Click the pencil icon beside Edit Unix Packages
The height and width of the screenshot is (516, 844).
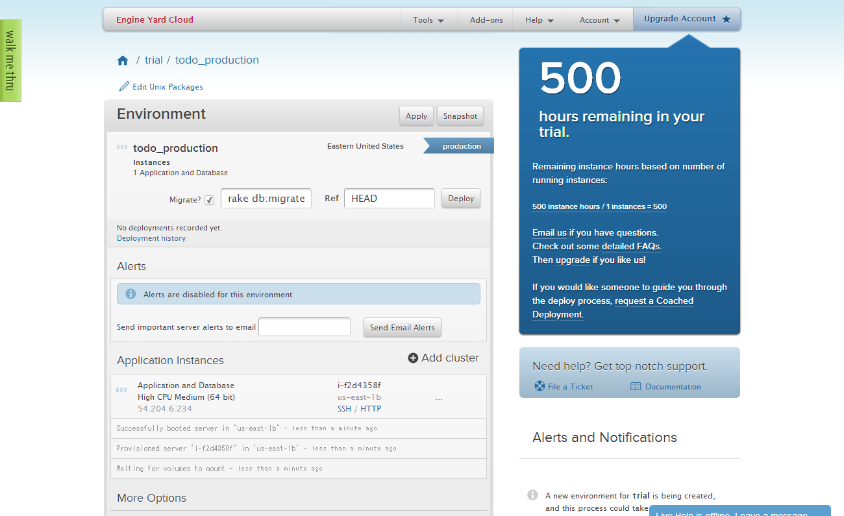[x=124, y=86]
